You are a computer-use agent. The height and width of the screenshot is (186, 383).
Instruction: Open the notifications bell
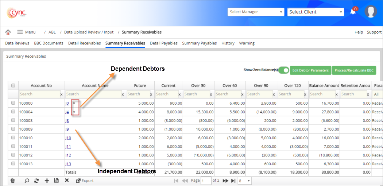click(x=353, y=12)
